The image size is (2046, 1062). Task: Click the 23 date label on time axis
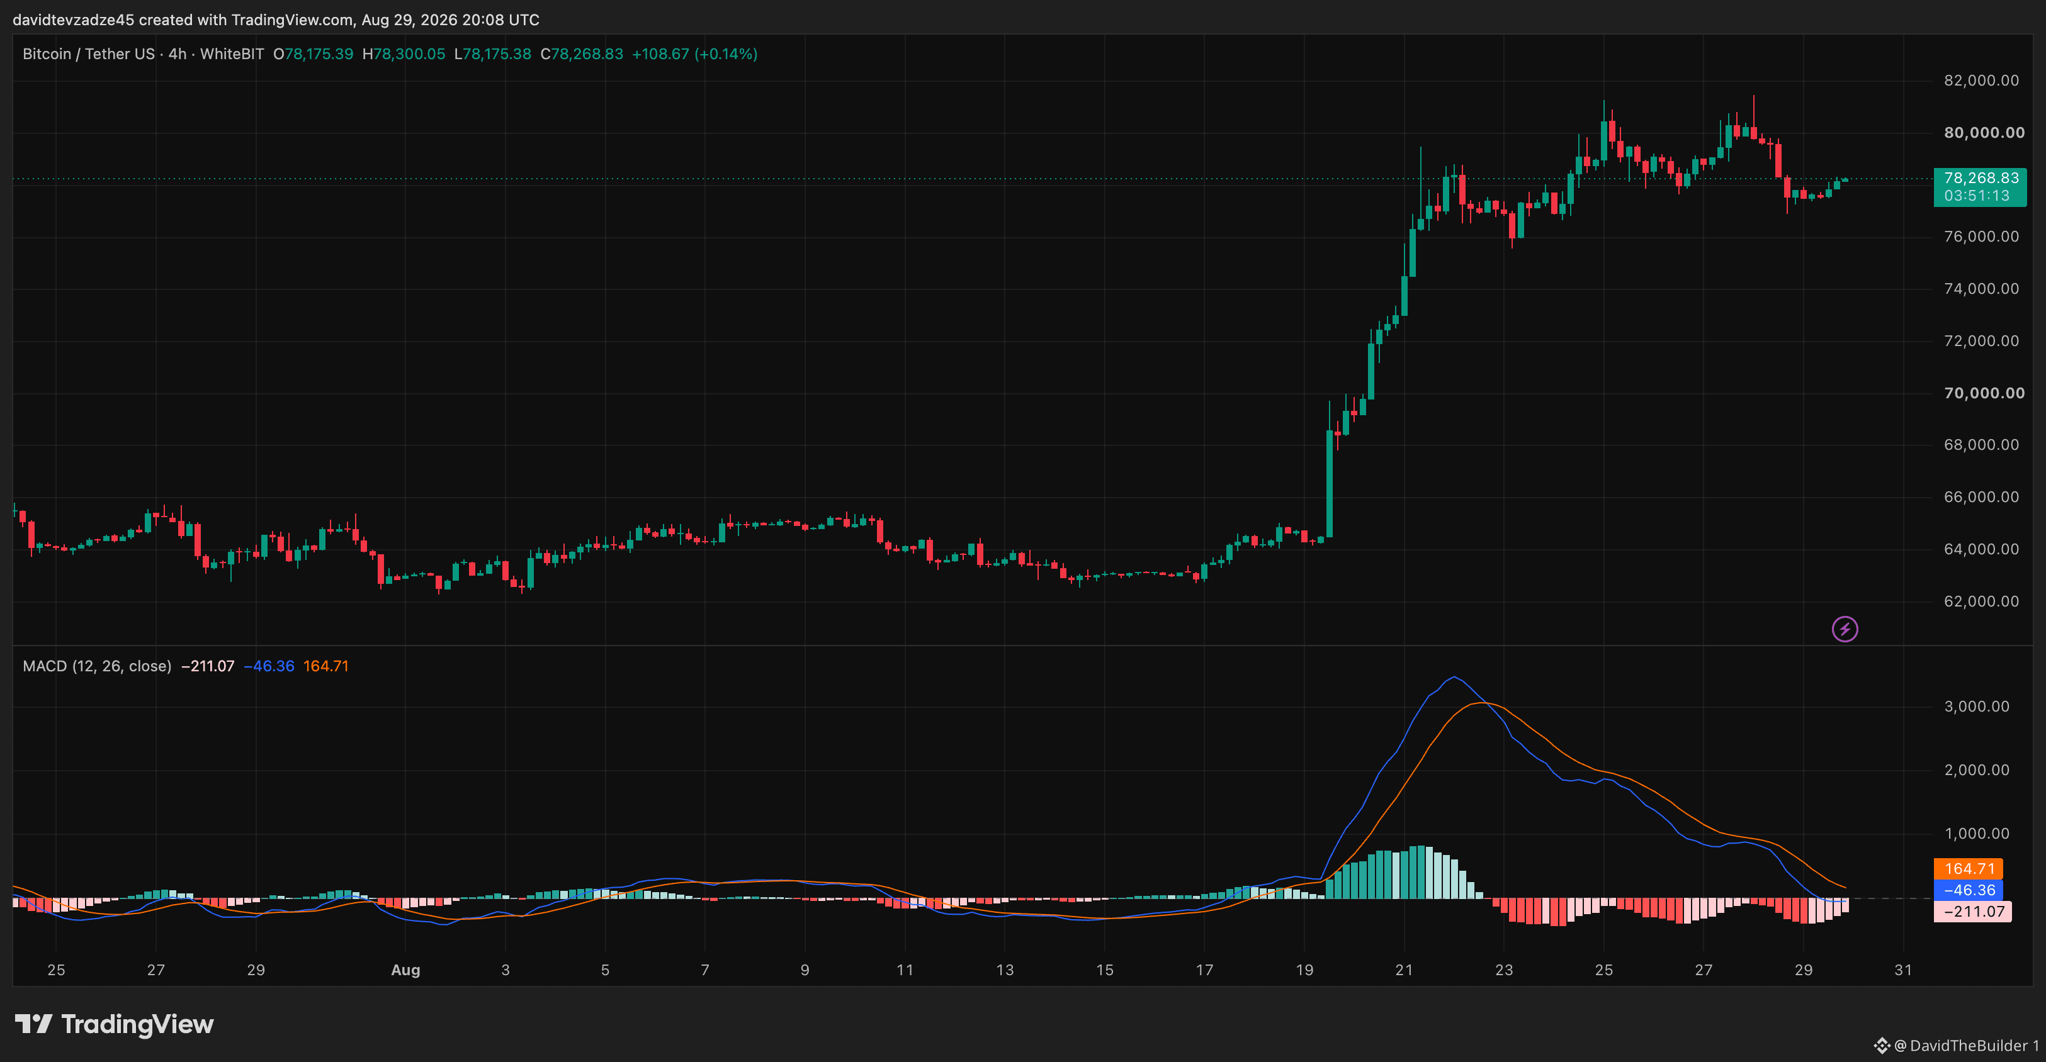(x=1505, y=970)
